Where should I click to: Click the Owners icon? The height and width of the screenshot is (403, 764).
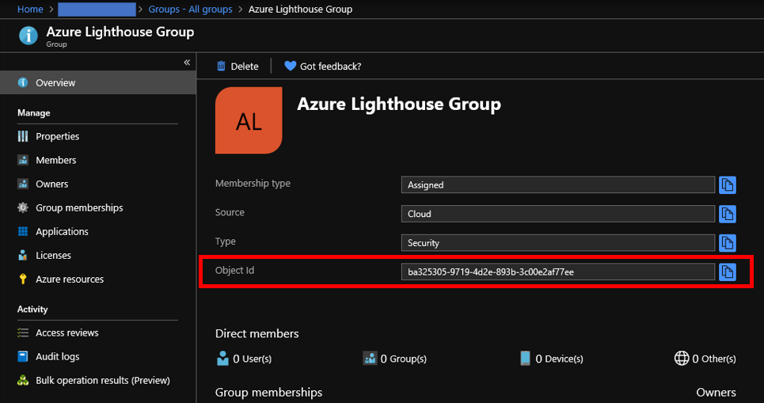[23, 184]
